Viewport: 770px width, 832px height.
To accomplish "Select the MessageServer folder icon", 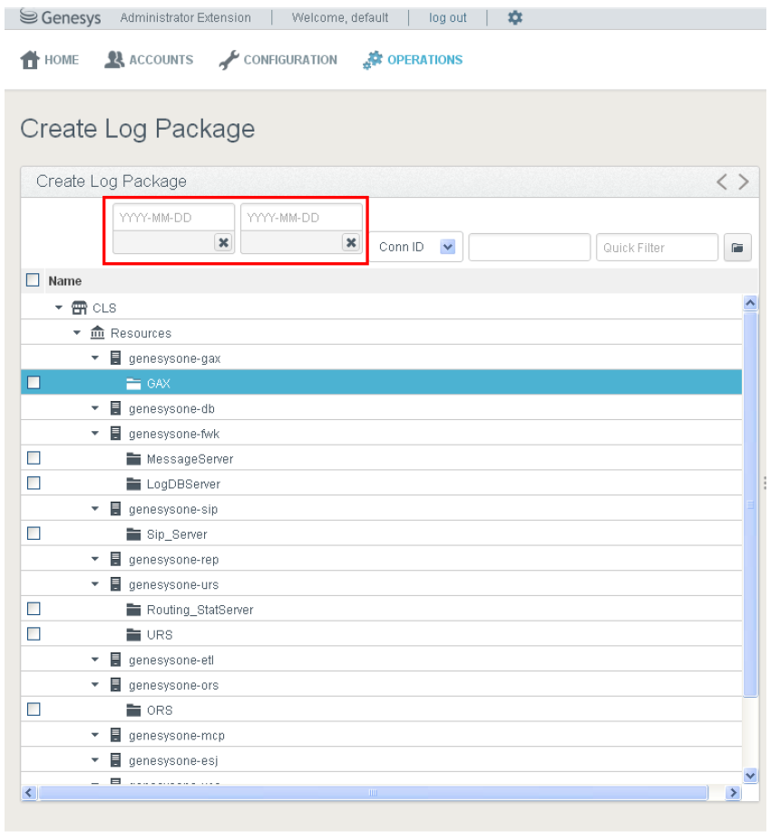I will [x=134, y=459].
